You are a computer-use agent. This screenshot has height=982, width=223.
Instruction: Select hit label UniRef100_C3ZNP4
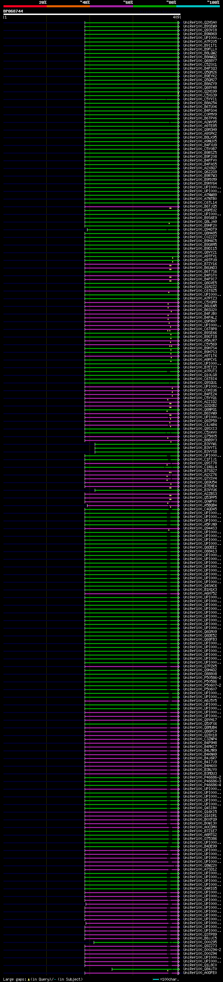(200, 739)
